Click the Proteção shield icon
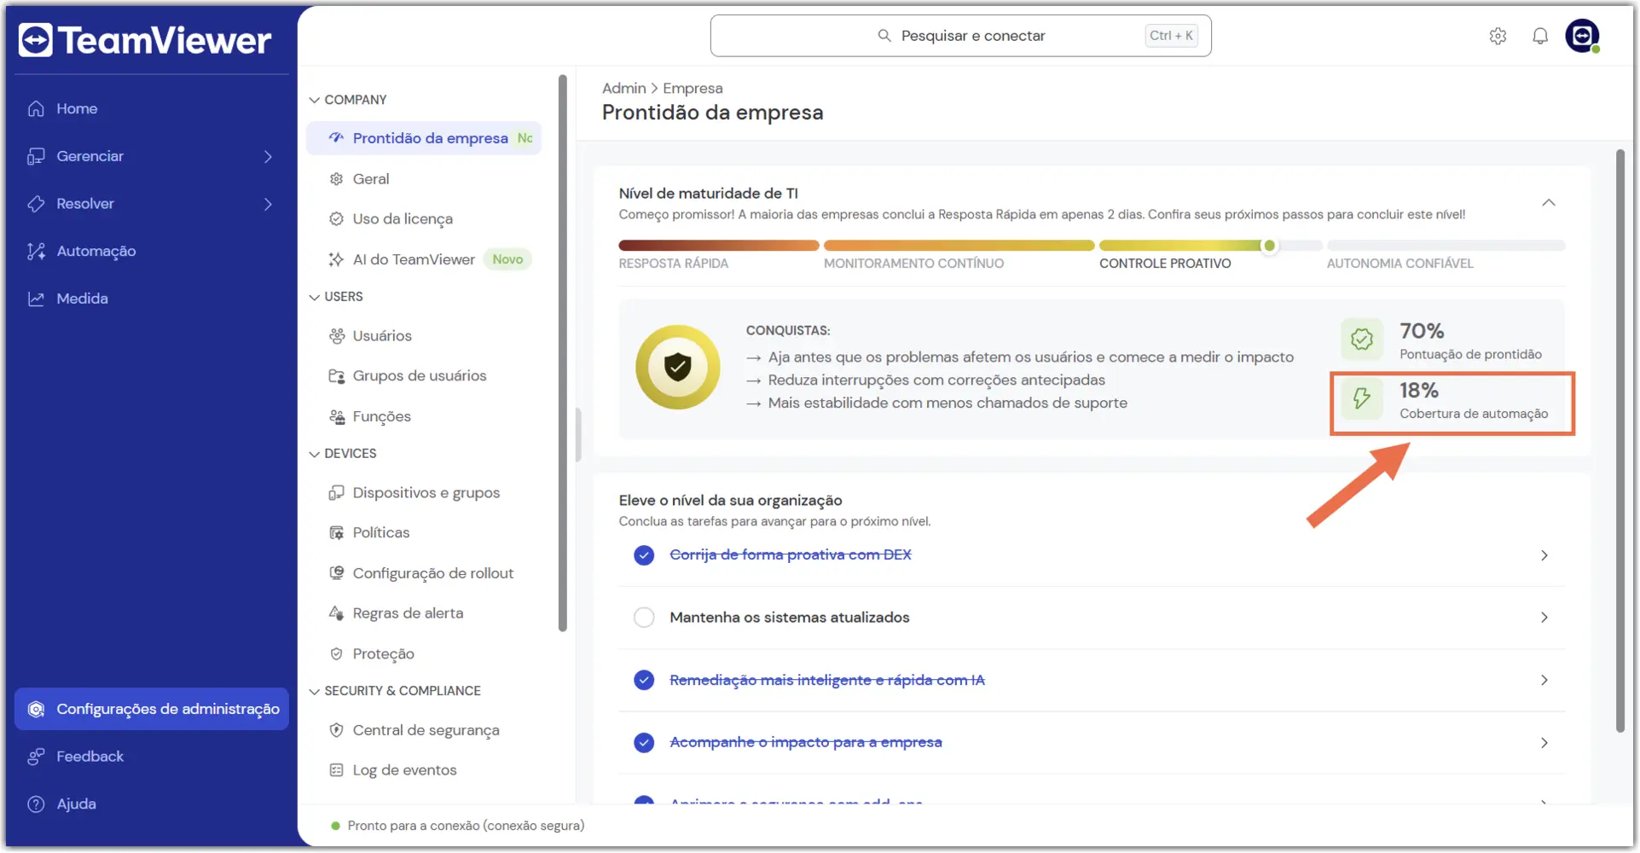Screen dimensions: 1640x853 (x=336, y=654)
